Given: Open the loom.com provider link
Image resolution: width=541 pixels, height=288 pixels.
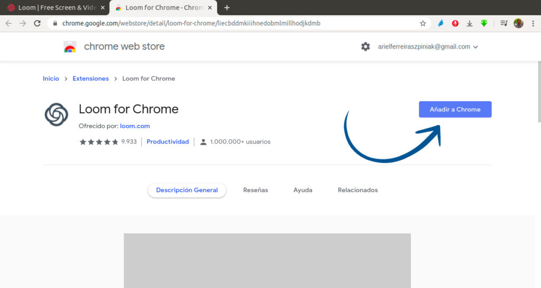Looking at the screenshot, I should point(135,126).
